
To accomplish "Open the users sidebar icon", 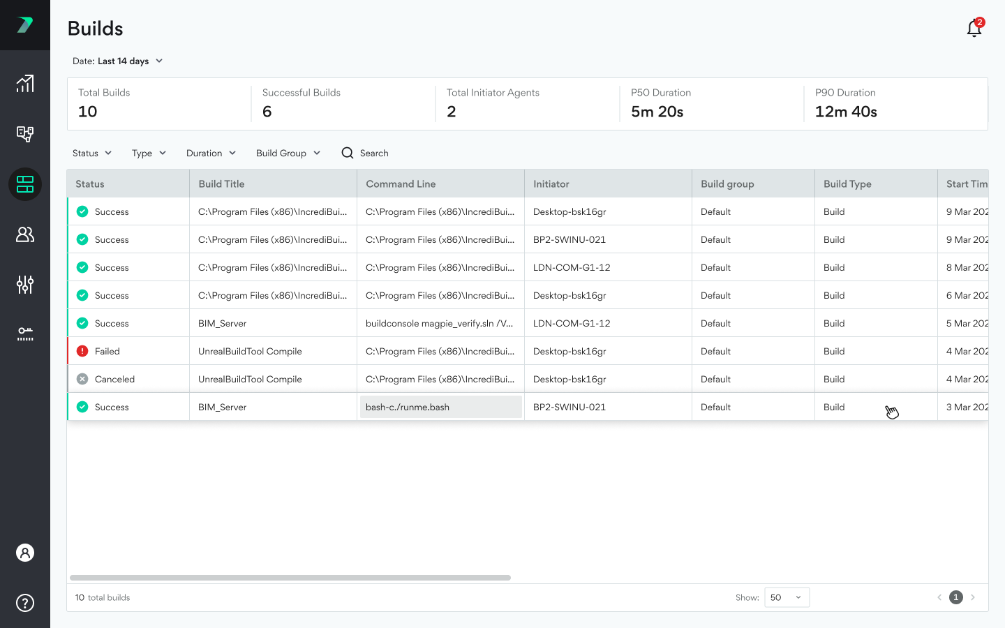I will pyautogui.click(x=25, y=234).
